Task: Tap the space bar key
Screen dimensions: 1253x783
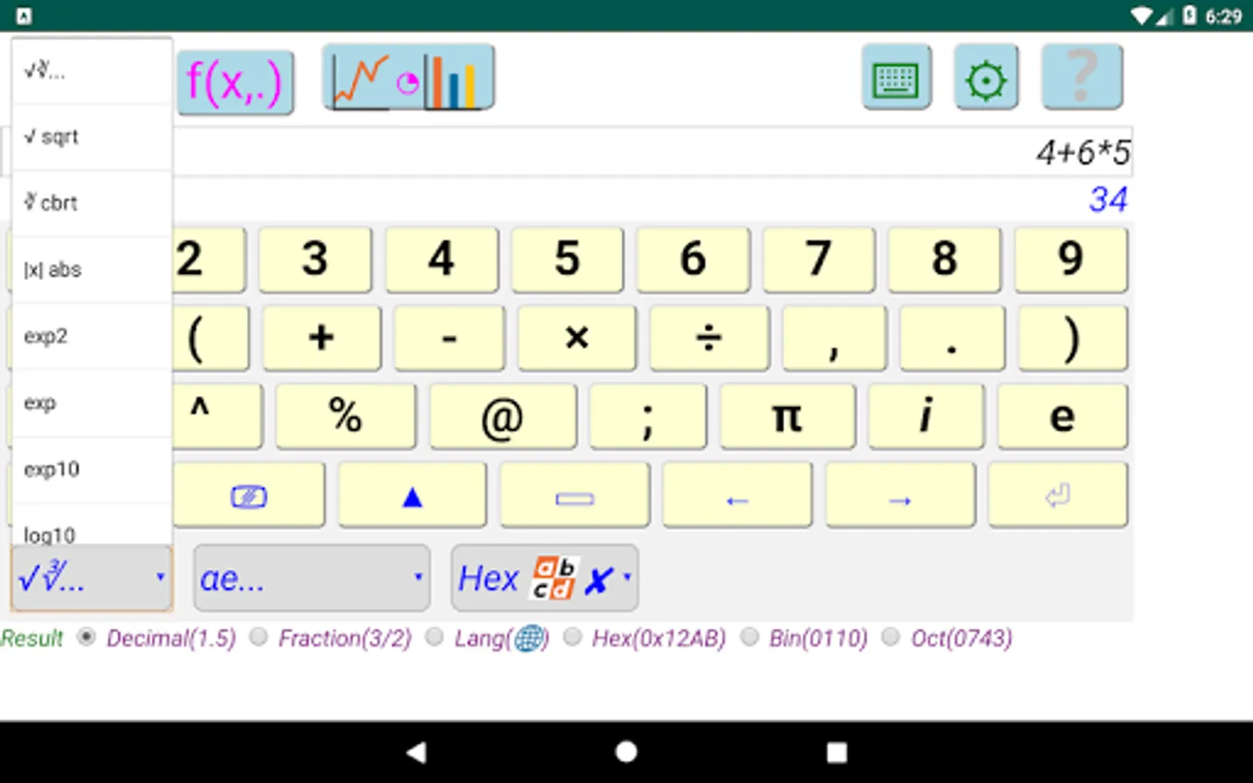Action: [x=574, y=495]
